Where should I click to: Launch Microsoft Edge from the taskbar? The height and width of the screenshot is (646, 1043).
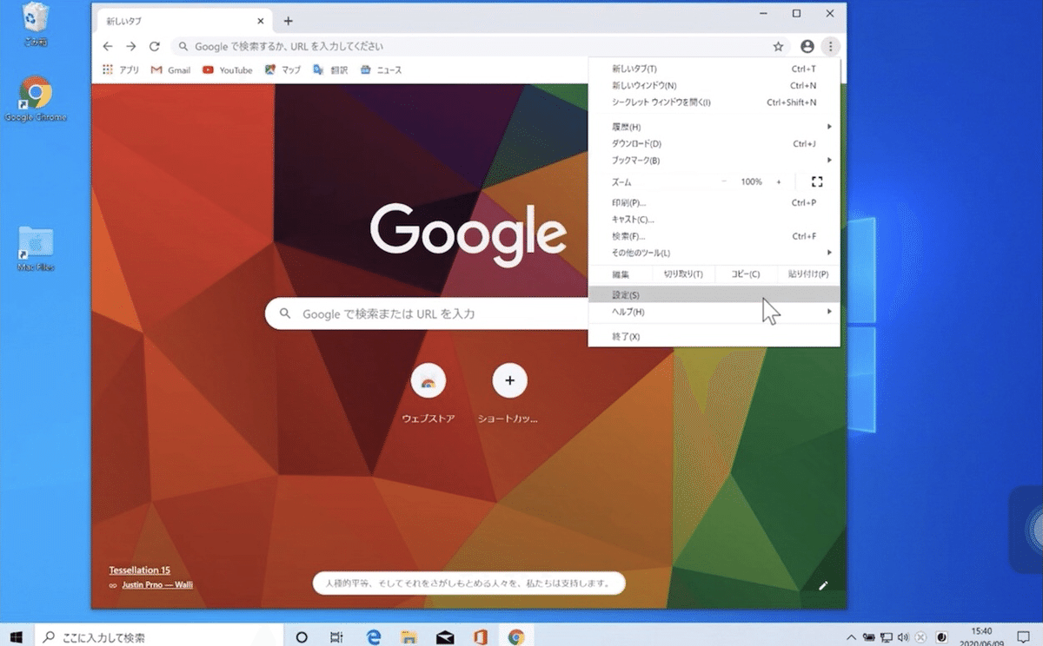tap(374, 636)
